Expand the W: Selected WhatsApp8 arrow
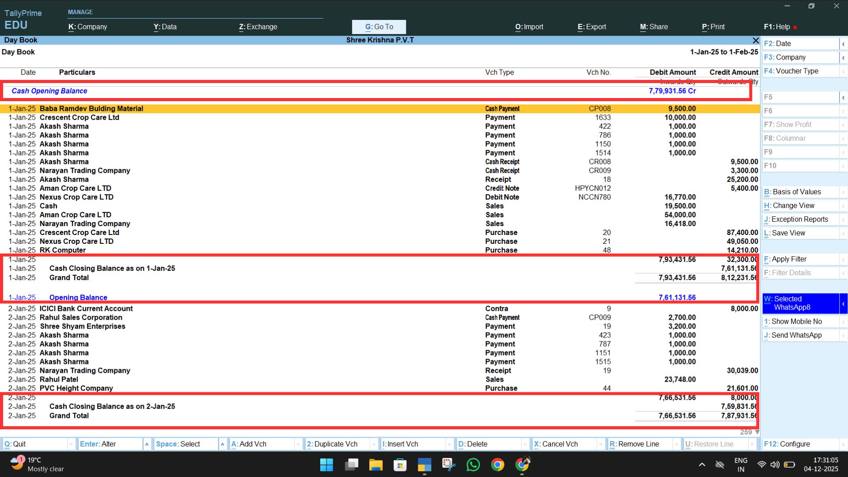The height and width of the screenshot is (477, 848). 843,303
